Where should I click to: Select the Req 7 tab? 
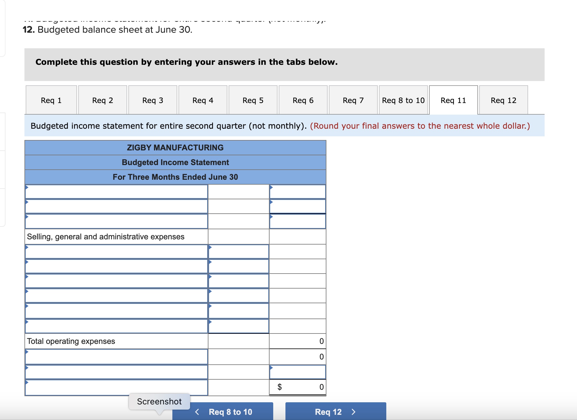[353, 100]
